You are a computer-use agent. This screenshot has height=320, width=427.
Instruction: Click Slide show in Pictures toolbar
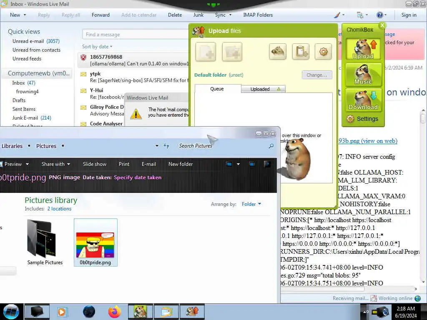coord(95,164)
